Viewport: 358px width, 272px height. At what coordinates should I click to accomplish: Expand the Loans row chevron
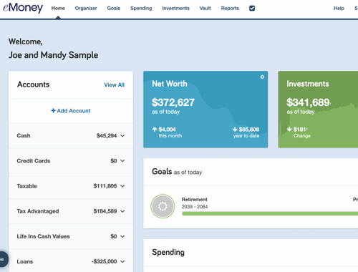pyautogui.click(x=122, y=261)
